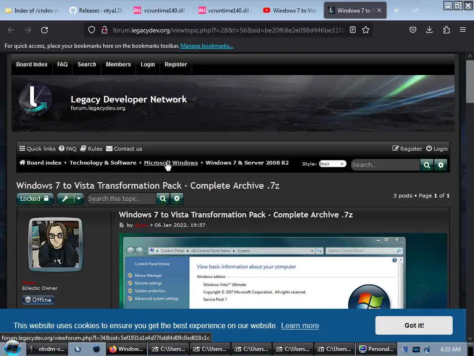
Task: Click the Windows Start orb
Action: pos(12,348)
